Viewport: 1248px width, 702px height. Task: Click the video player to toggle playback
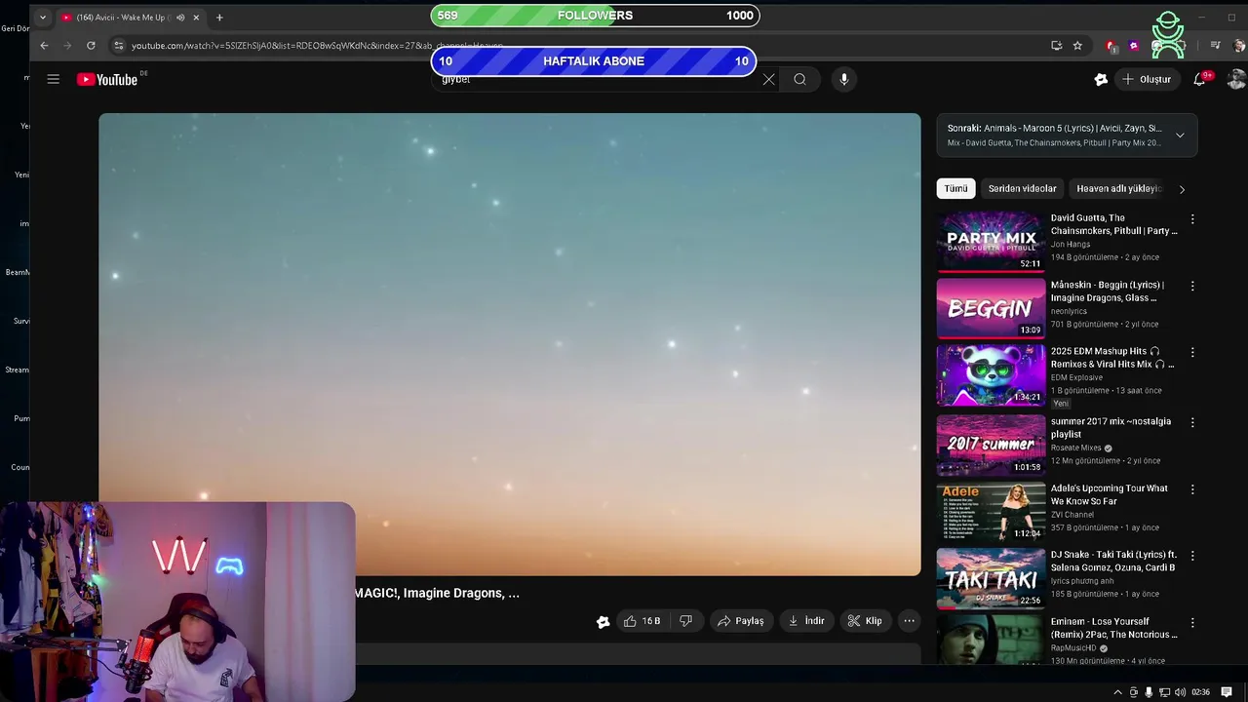(509, 344)
